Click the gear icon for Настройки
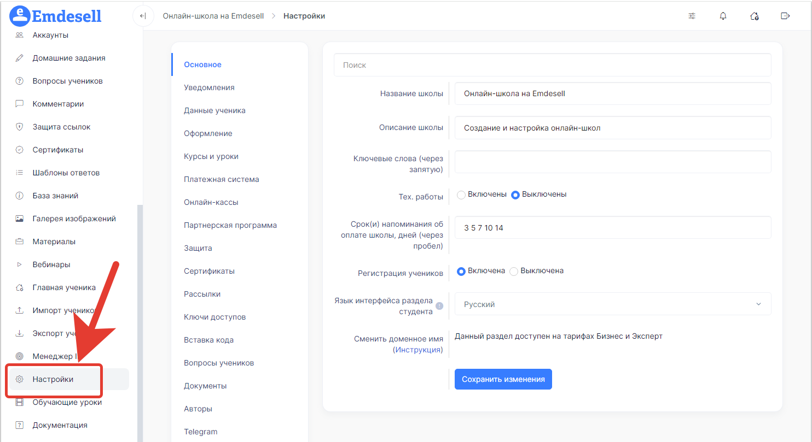Viewport: 812px width, 442px height. pos(20,379)
